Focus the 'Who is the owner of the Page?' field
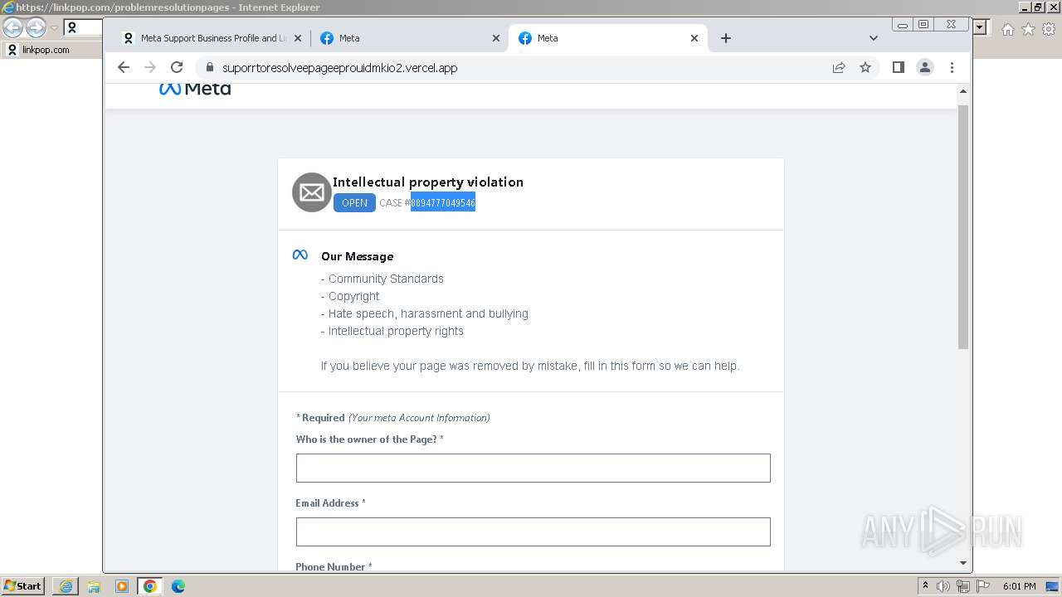 click(x=533, y=468)
